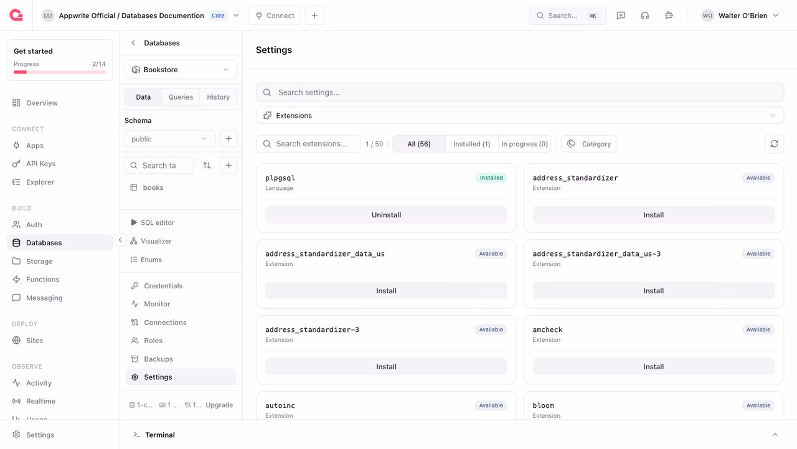The image size is (797, 449).
Task: Select Settings in the database panel
Action: 181,377
